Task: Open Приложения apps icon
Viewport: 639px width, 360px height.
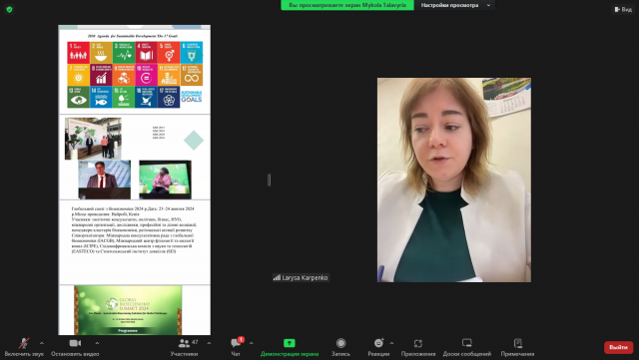Action: click(x=418, y=343)
